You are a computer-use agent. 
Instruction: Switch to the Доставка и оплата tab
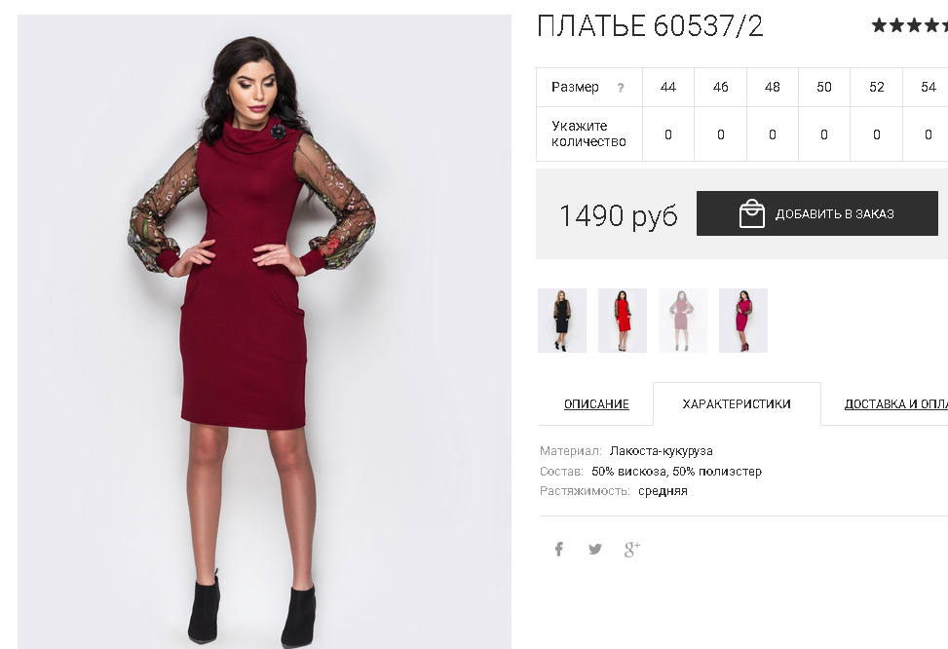click(896, 404)
